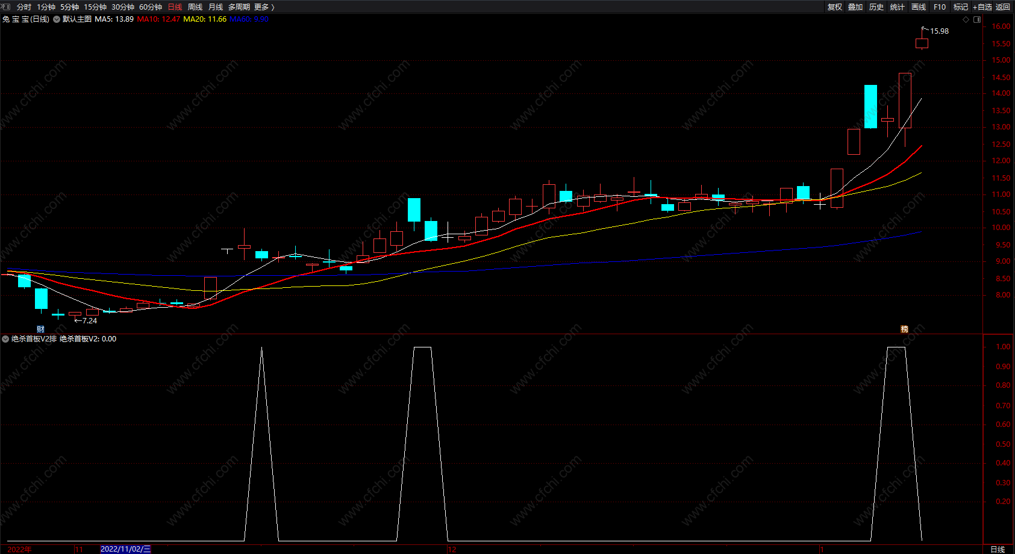
Task: Click the 复权 adjustment button
Action: click(x=835, y=7)
